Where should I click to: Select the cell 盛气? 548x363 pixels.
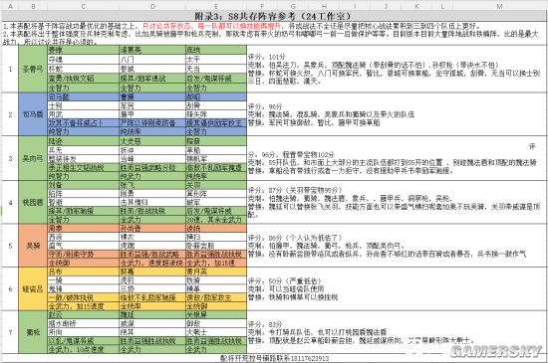tap(83, 246)
